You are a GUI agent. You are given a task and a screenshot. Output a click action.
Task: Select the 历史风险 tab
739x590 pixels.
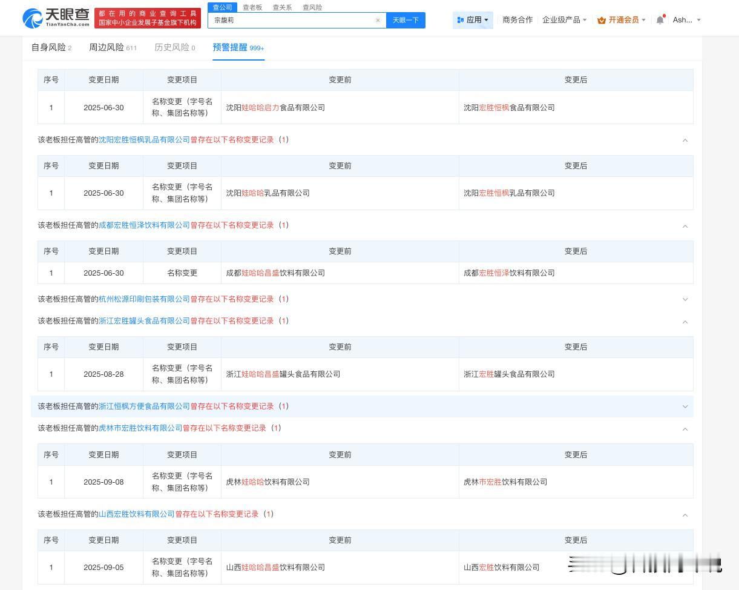174,47
